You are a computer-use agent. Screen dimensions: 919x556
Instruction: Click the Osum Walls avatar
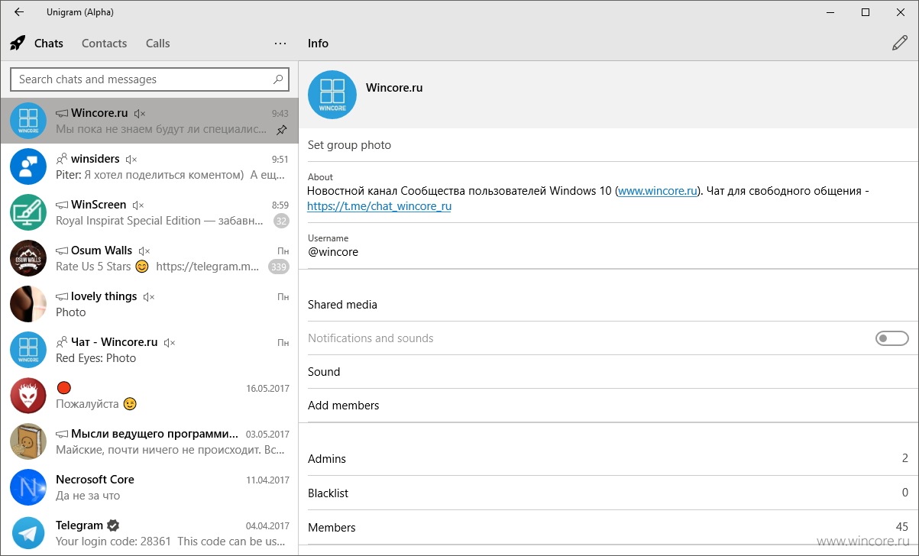(x=28, y=258)
